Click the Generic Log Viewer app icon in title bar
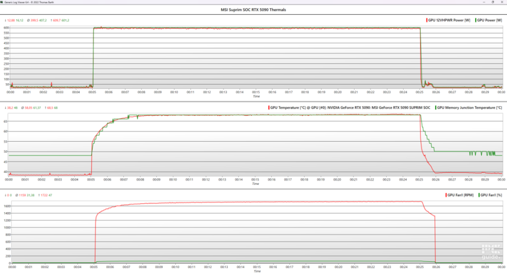Viewport: 507px width, 276px height. 2,2
